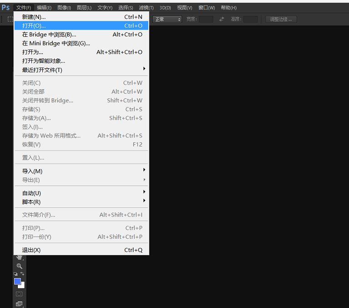349x308 pixels.
Task: Open the 3D(D) menu
Action: click(165, 8)
